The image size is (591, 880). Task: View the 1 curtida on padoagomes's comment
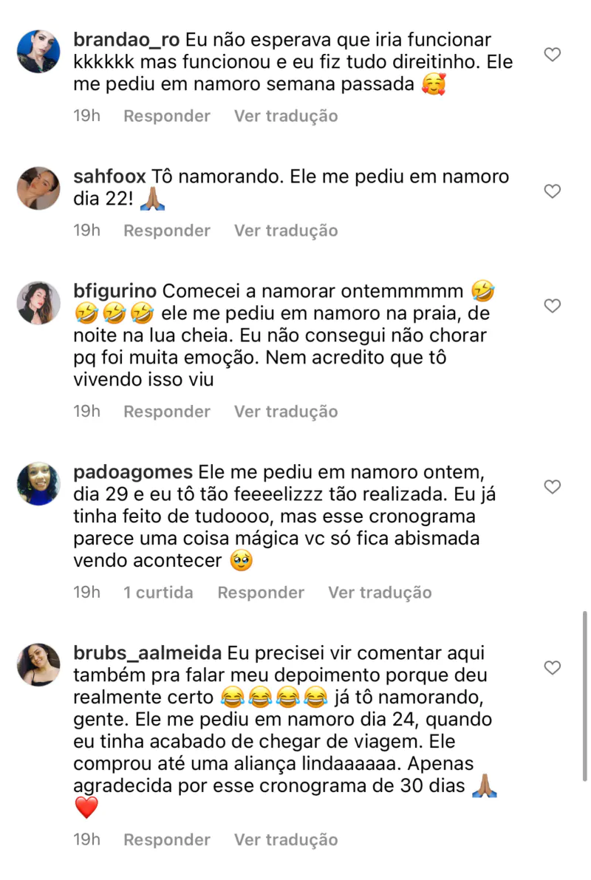click(158, 593)
